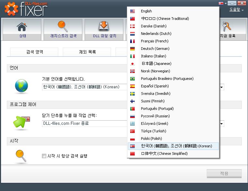
Task: Click the Turkish flag icon
Action: 132,131
